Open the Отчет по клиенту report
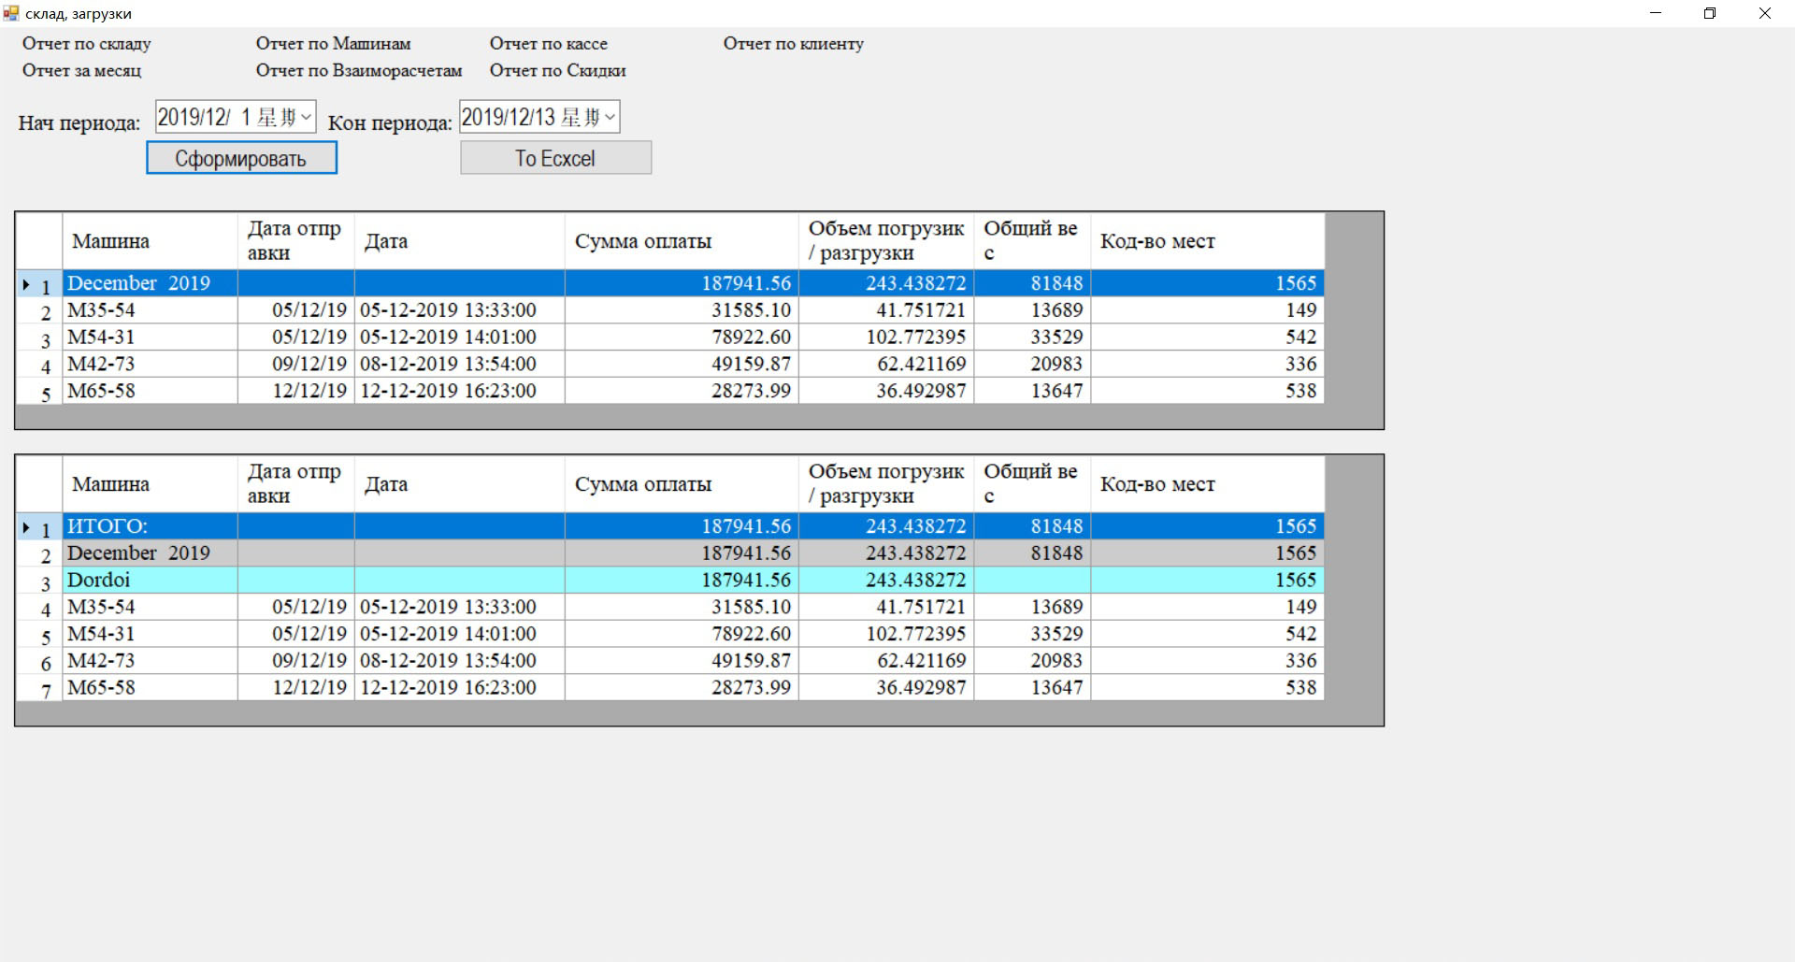This screenshot has height=962, width=1795. 793,44
